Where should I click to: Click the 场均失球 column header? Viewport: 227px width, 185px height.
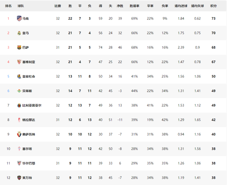pyautogui.click(x=197, y=6)
